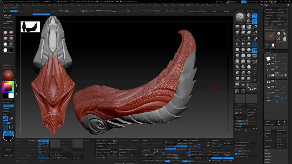Select the Move brush
Viewport: 292px width, 164px height.
tap(237, 32)
